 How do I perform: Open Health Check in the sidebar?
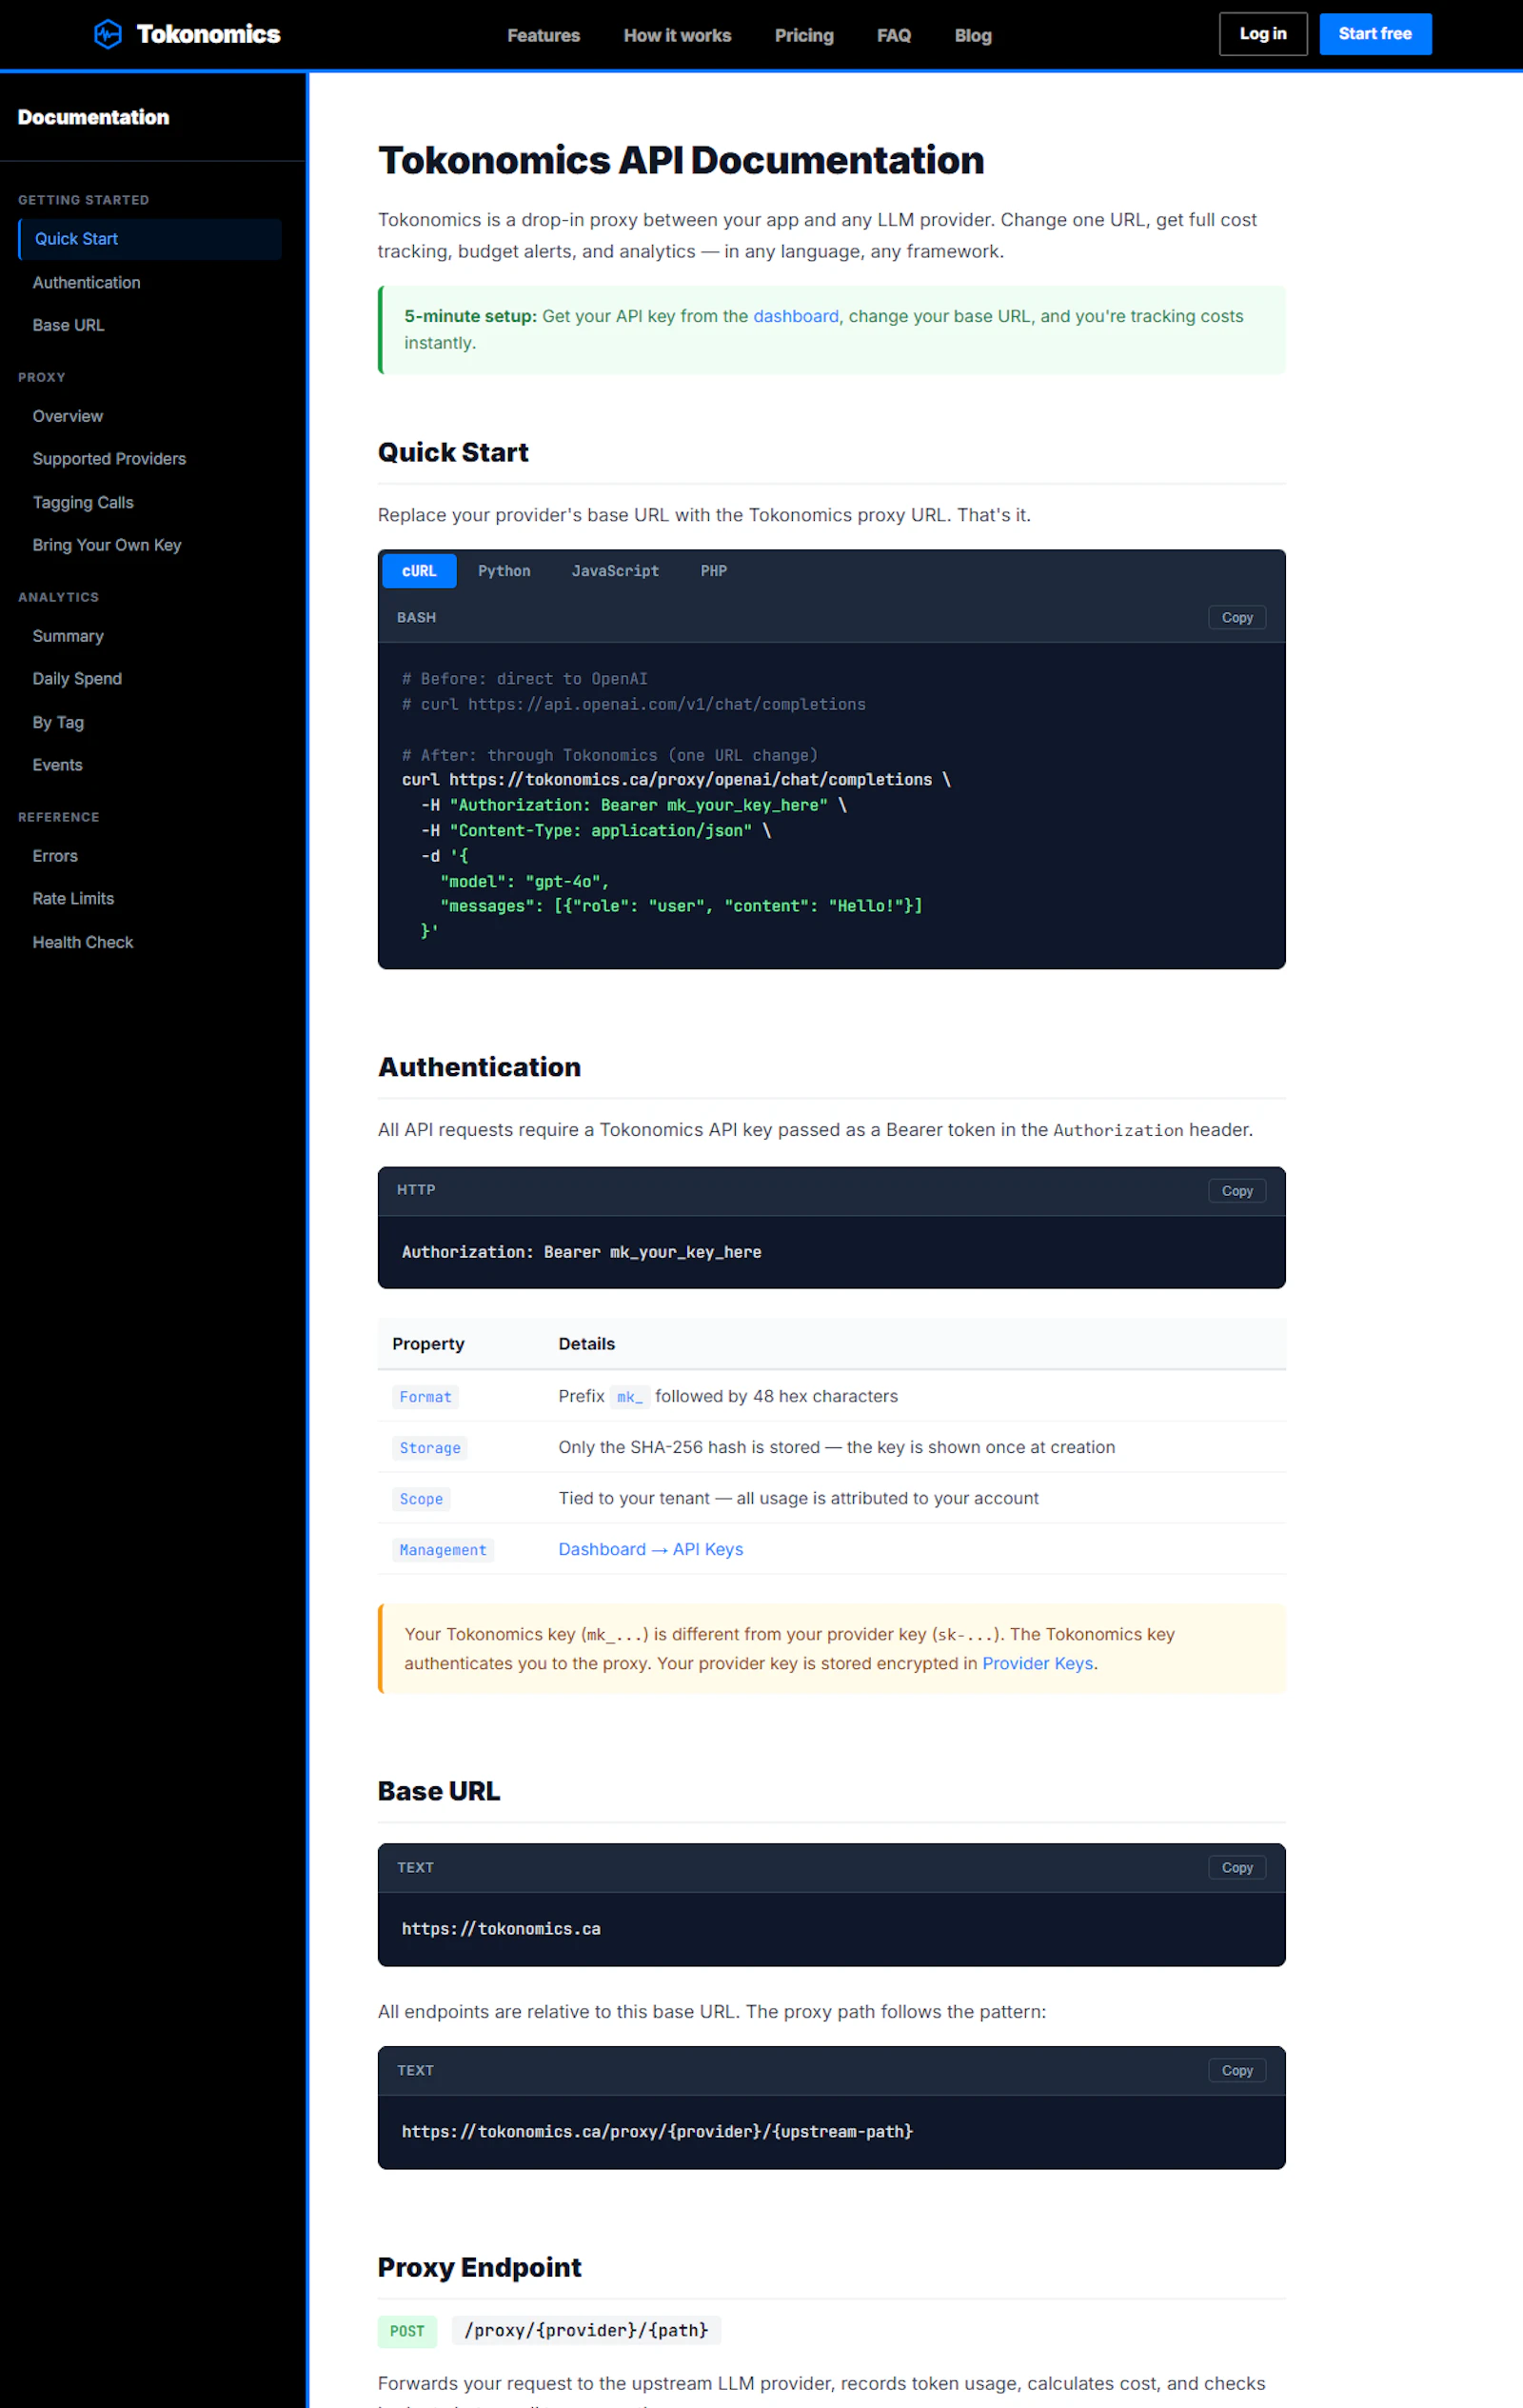coord(82,943)
